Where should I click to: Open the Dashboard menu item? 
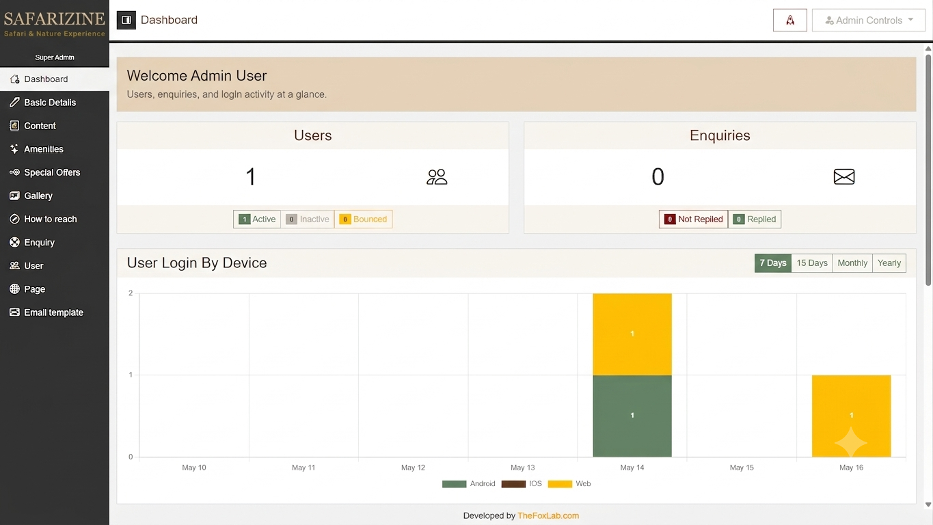click(x=55, y=79)
